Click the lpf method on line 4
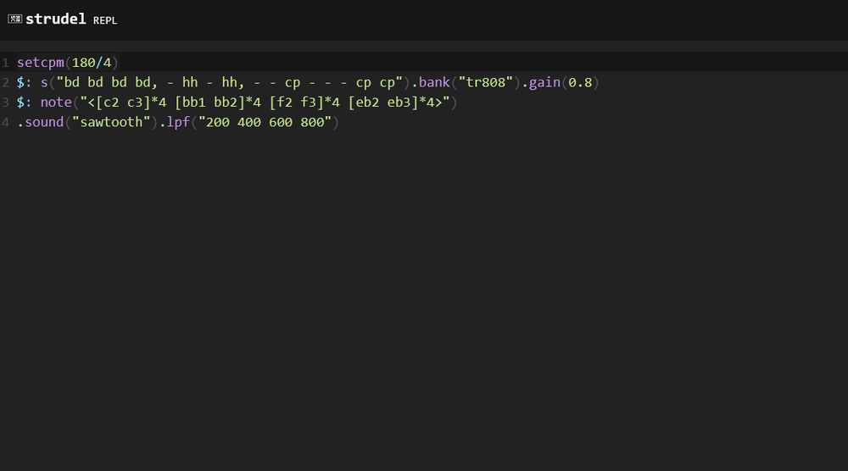Viewport: 848px width, 471px height. 178,123
